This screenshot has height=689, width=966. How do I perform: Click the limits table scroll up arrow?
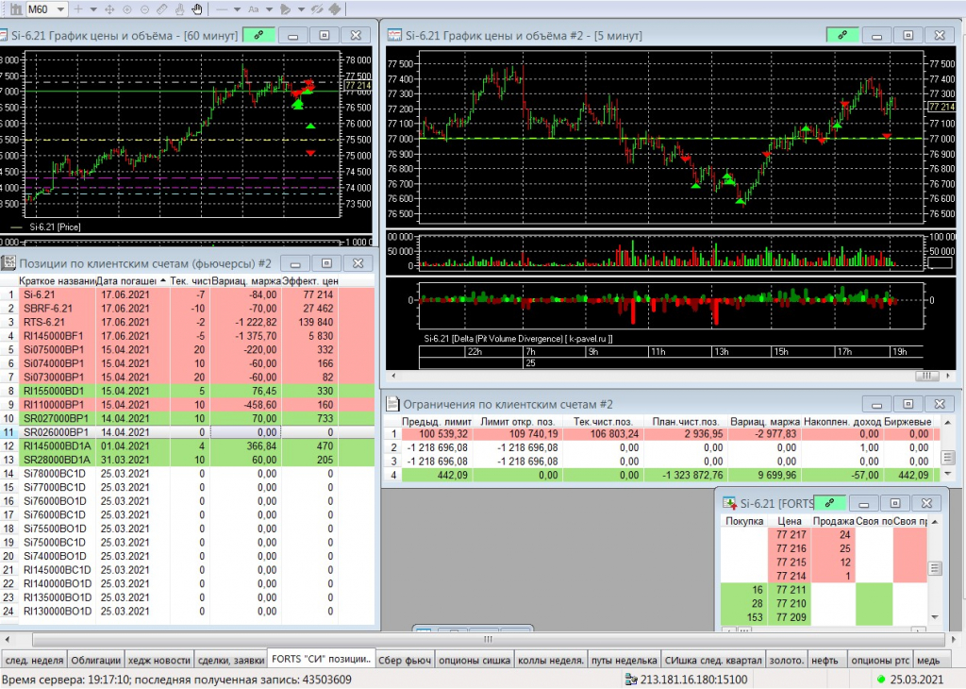947,422
